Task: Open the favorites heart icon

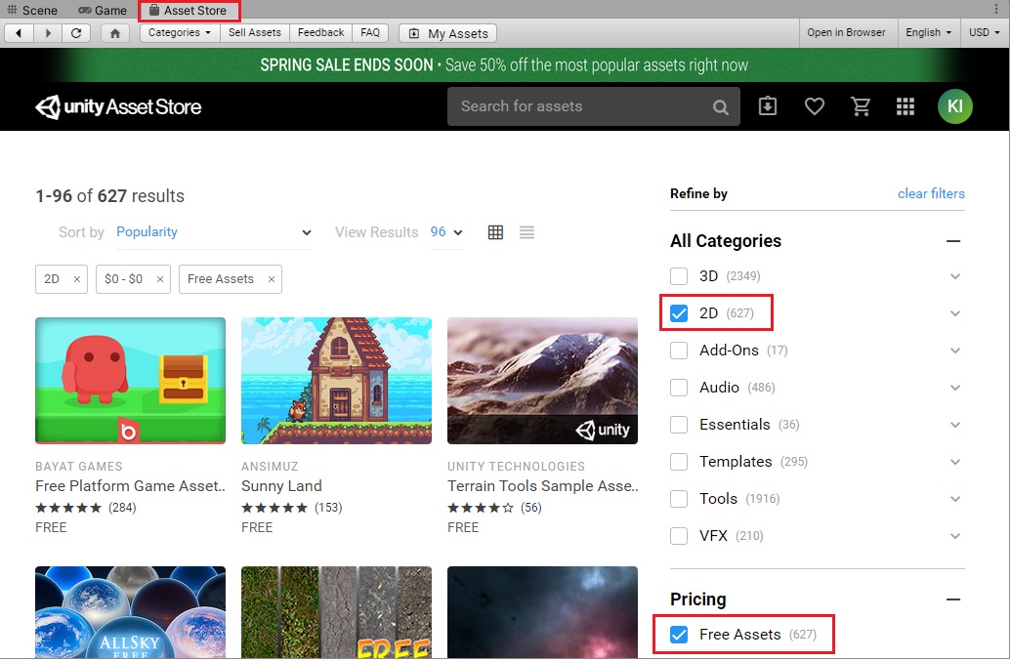Action: point(814,106)
